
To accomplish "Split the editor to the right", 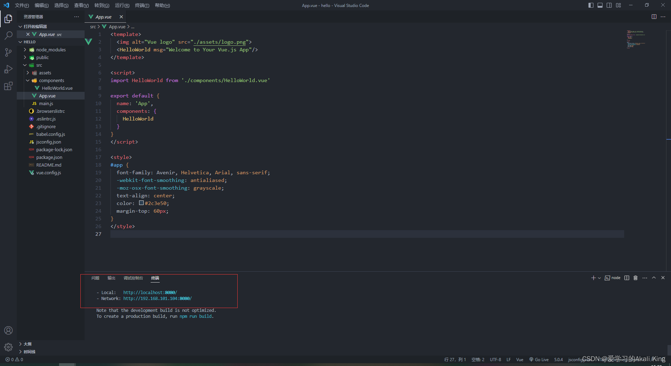I will [654, 17].
